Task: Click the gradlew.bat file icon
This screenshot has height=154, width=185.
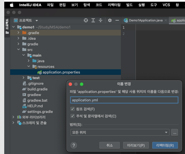Action: 24,100
